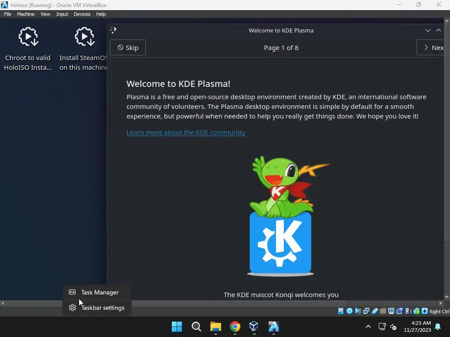The height and width of the screenshot is (337, 450).
Task: Click the Konqi mascot image
Action: coord(288,215)
